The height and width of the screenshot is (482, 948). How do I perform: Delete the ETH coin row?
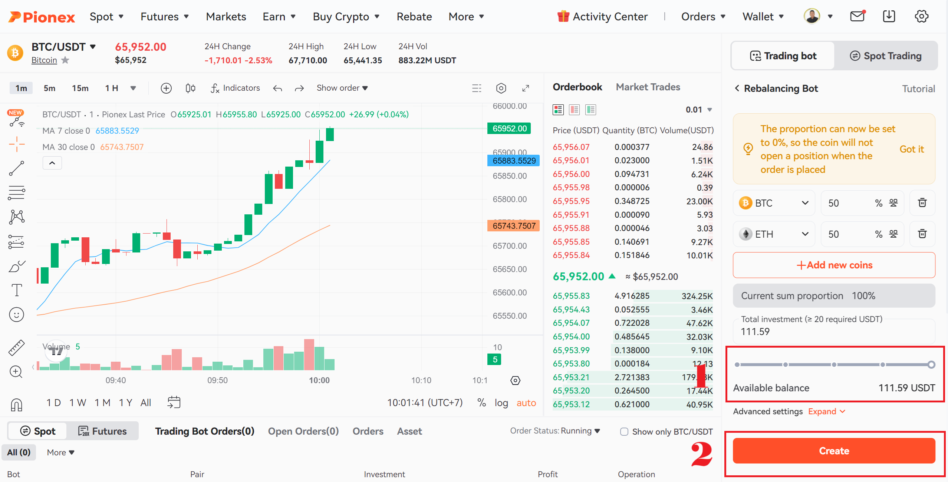tap(922, 234)
